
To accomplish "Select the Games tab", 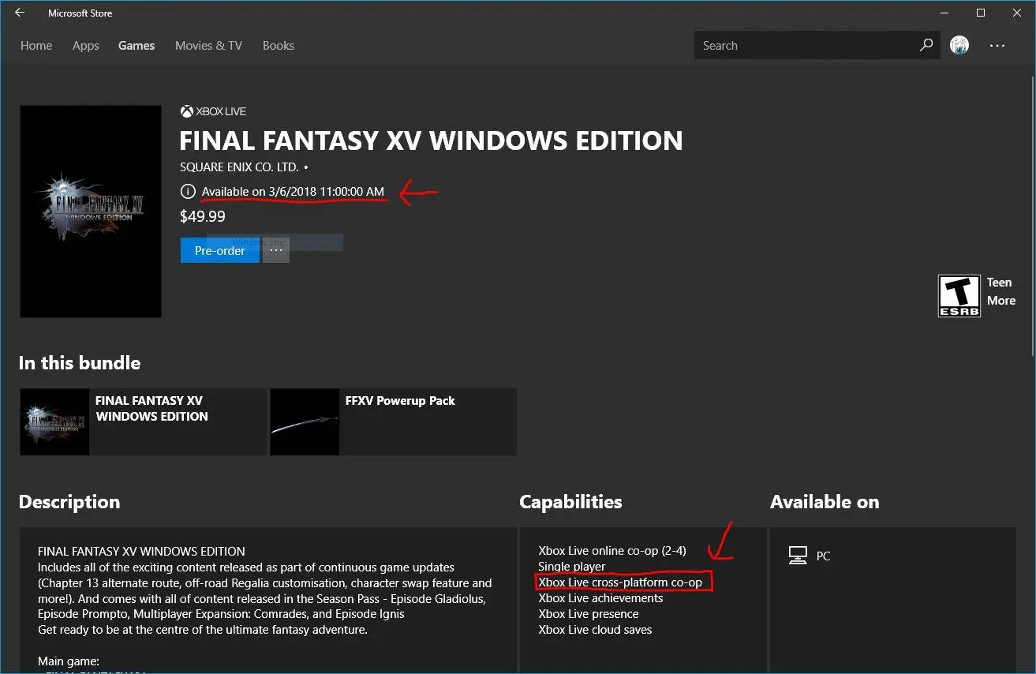I will (137, 46).
